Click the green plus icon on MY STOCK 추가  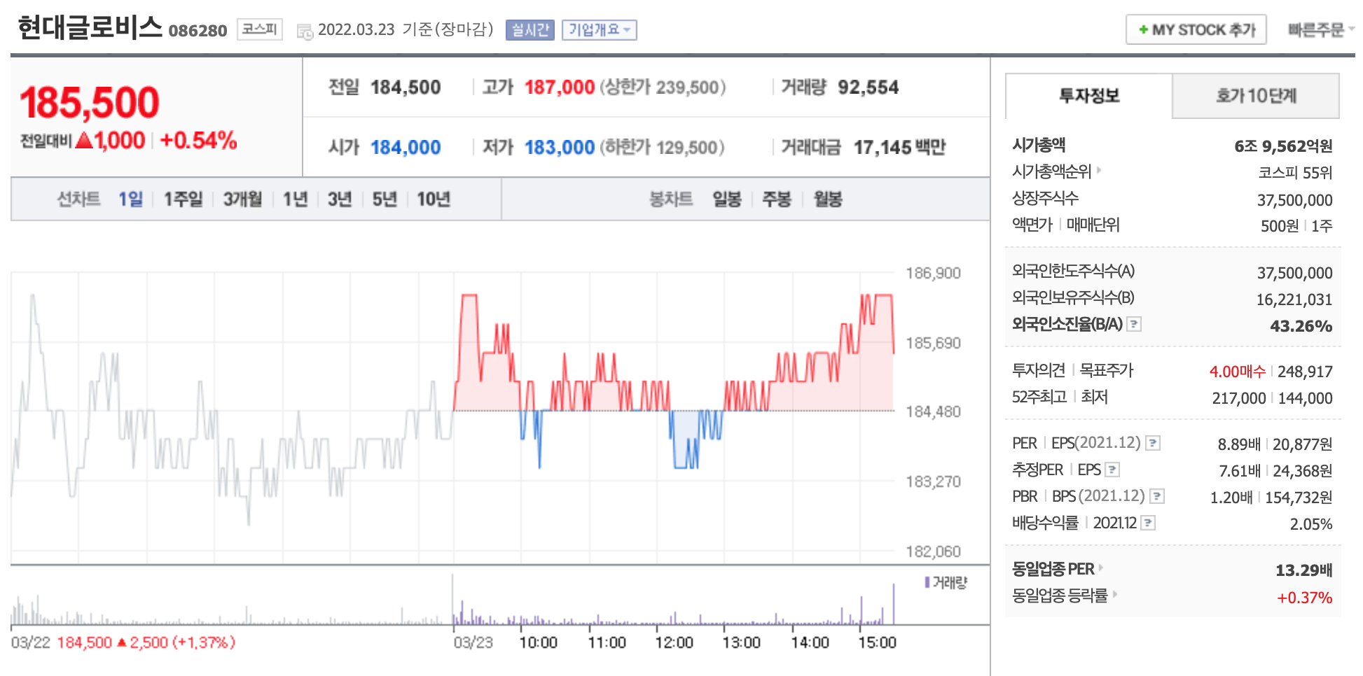point(1143,29)
